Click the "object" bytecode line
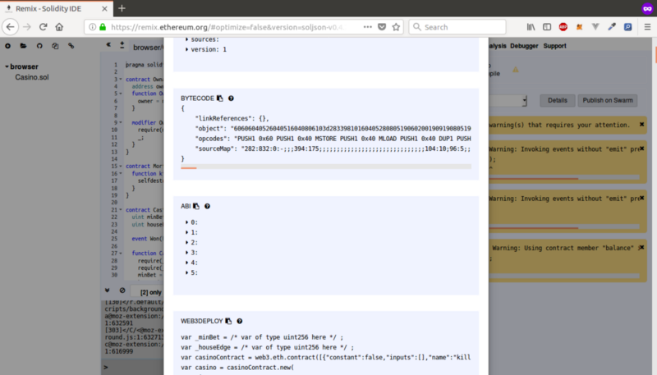Viewport: 657px width, 375px height. point(333,129)
